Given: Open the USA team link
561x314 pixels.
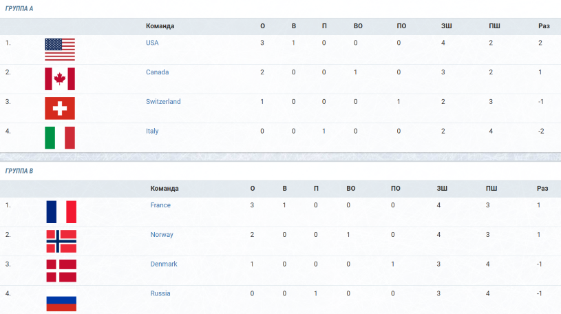Looking at the screenshot, I should click(x=152, y=43).
